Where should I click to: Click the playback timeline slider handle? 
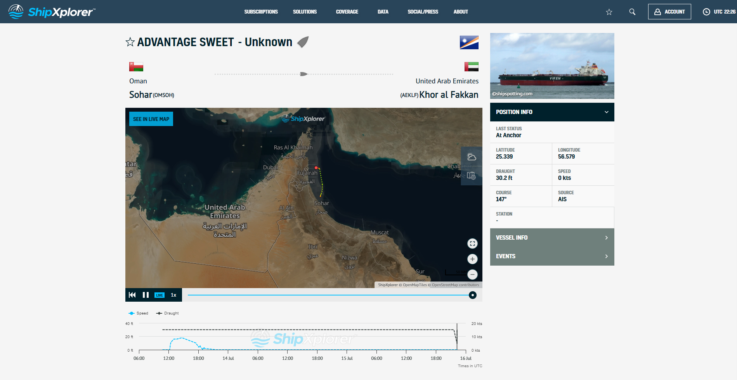point(472,295)
